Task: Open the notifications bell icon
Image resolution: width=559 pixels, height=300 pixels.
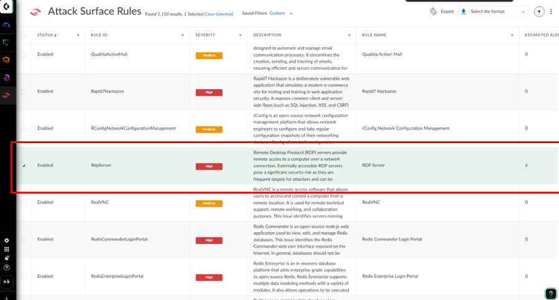Action: [x=6, y=258]
